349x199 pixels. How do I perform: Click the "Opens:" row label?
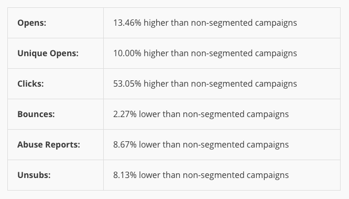tap(32, 23)
